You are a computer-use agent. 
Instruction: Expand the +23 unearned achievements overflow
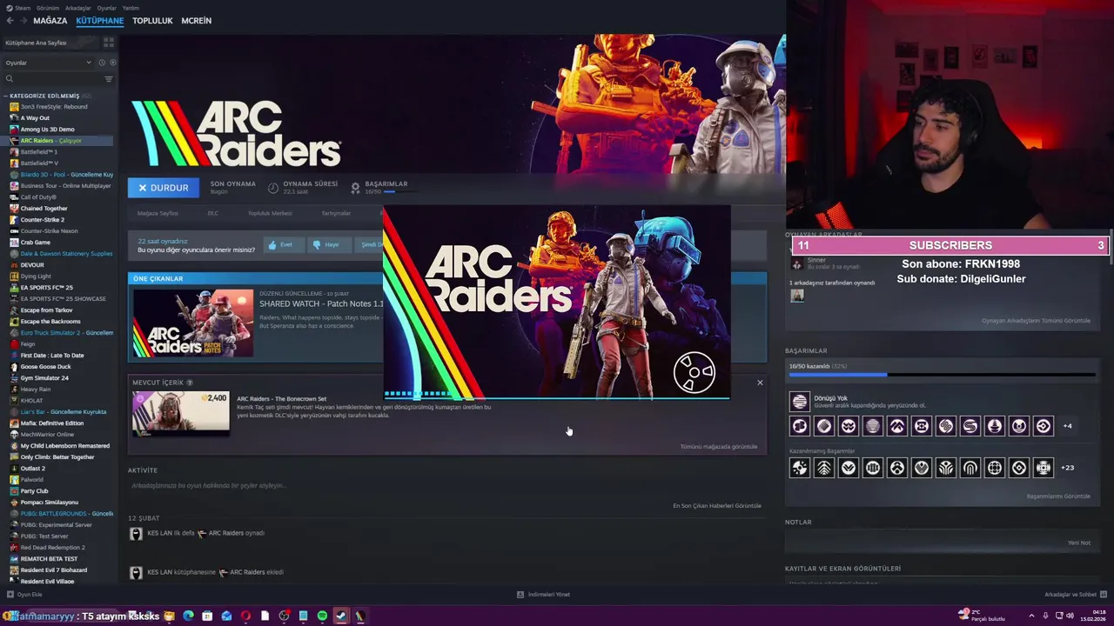tap(1068, 468)
